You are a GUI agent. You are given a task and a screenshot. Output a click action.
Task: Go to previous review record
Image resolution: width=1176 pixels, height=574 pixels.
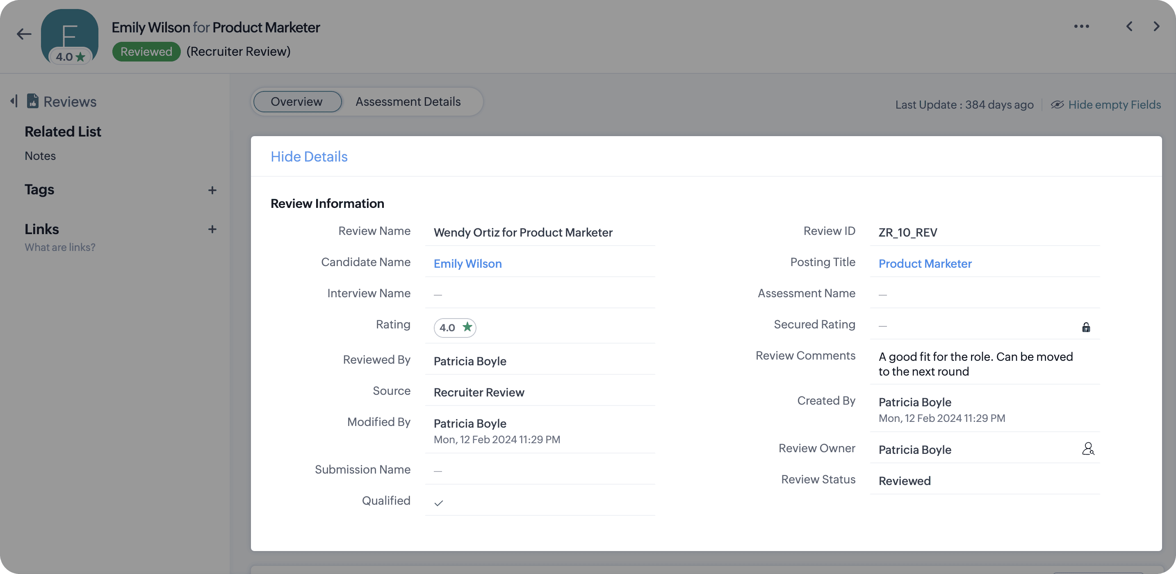click(x=1129, y=27)
